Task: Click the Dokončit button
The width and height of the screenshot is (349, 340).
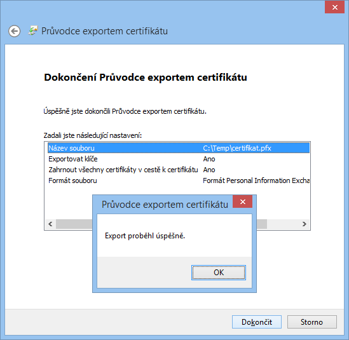Action: coord(257,322)
